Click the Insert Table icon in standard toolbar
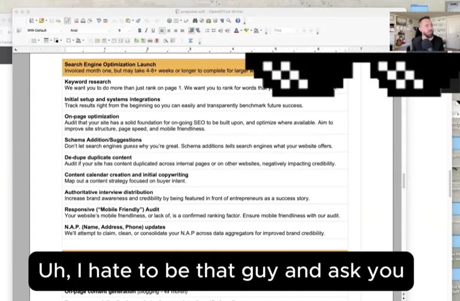 (176, 20)
